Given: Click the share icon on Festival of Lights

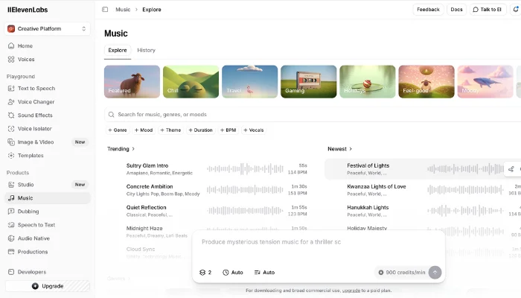Looking at the screenshot, I should tap(511, 169).
